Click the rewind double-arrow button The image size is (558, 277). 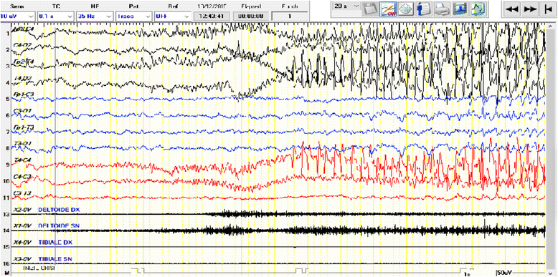511,9
